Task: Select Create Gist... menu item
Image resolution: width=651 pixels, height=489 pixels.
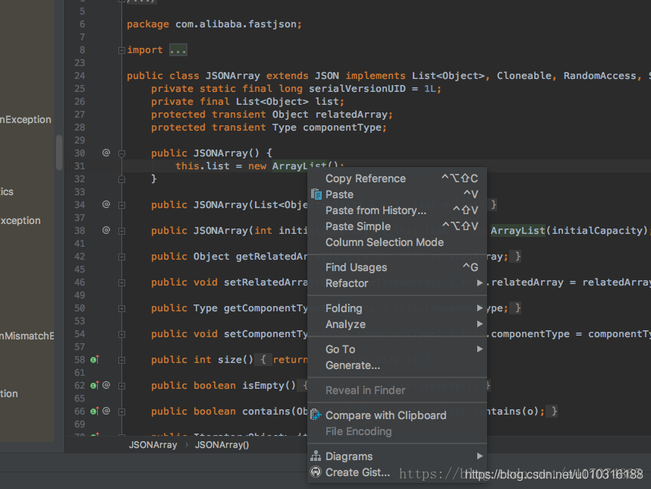Action: [397, 472]
